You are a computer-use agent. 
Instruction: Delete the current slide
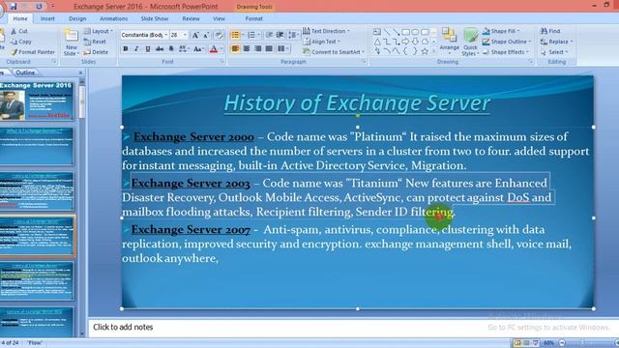[96, 52]
